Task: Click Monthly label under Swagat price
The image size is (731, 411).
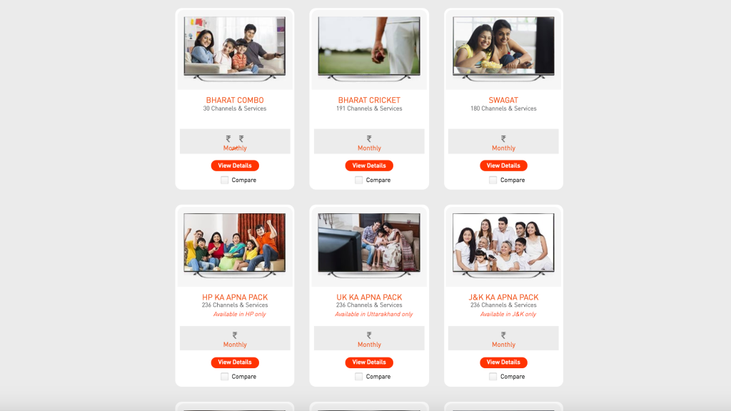Action: coord(503,148)
